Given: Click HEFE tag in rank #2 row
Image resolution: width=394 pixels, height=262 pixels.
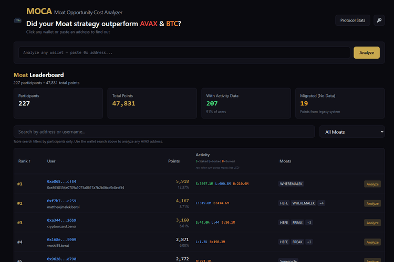Looking at the screenshot, I should click(284, 203).
